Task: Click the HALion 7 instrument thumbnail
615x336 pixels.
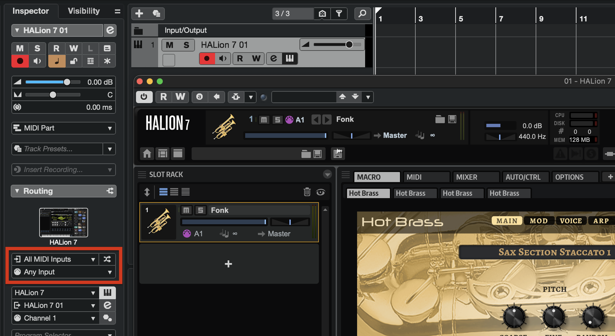Action: pos(64,223)
